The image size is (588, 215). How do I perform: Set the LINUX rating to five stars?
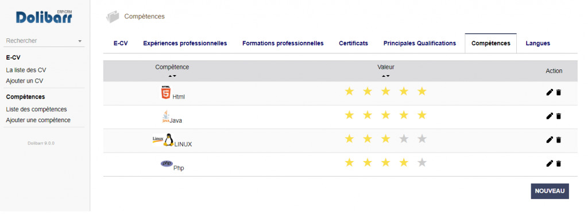[x=422, y=139]
